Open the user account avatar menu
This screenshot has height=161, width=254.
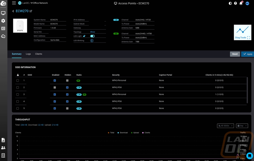(247, 3)
